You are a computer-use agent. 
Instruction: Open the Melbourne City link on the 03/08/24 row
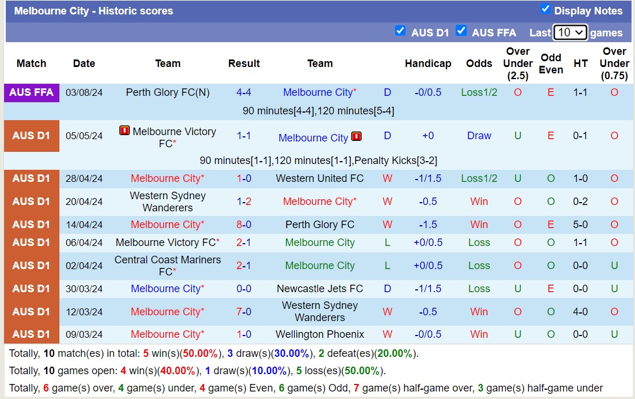[x=317, y=92]
